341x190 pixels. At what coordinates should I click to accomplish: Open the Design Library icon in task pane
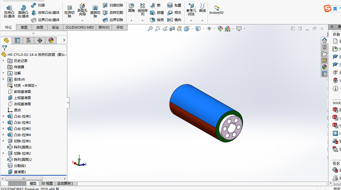pos(324,47)
